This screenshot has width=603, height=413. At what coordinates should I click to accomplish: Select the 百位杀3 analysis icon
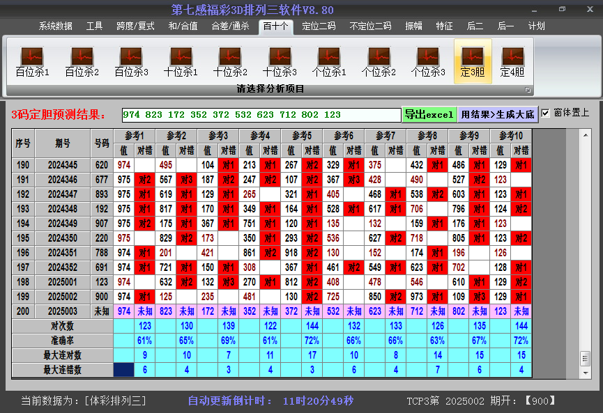(131, 61)
